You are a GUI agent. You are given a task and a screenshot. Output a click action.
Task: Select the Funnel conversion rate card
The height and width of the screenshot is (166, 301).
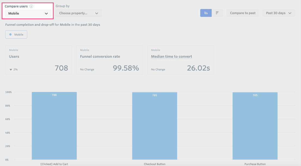tap(110, 60)
